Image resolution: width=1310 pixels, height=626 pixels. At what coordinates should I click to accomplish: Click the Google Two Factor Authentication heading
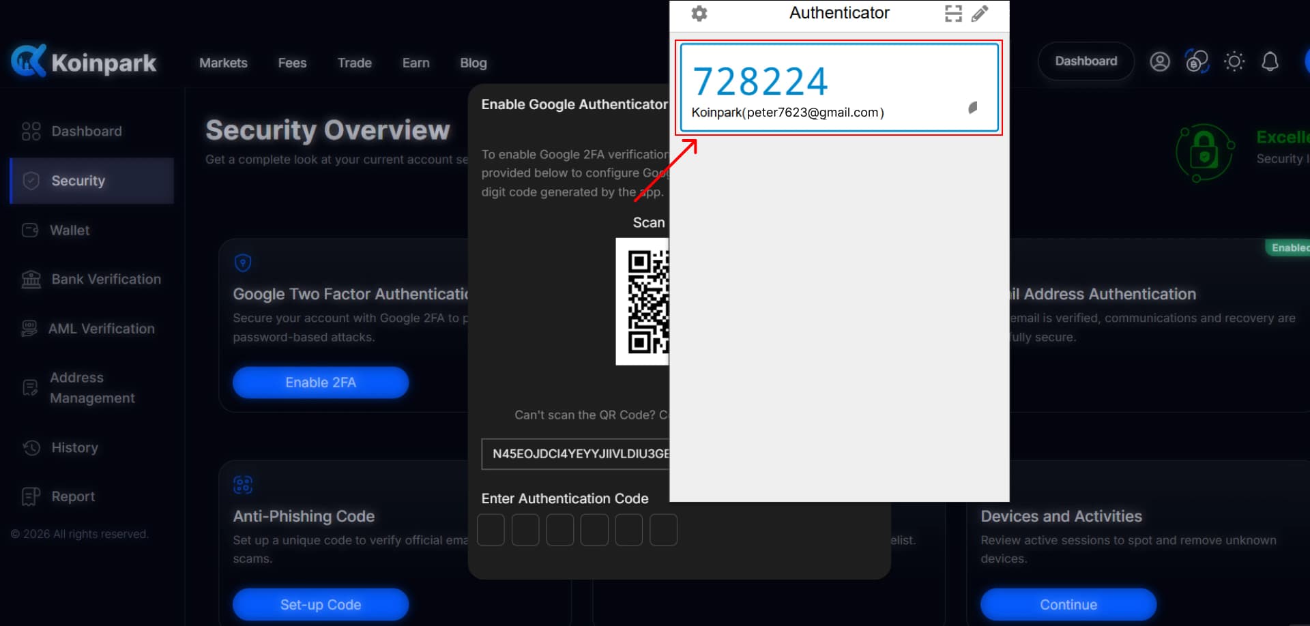(351, 294)
